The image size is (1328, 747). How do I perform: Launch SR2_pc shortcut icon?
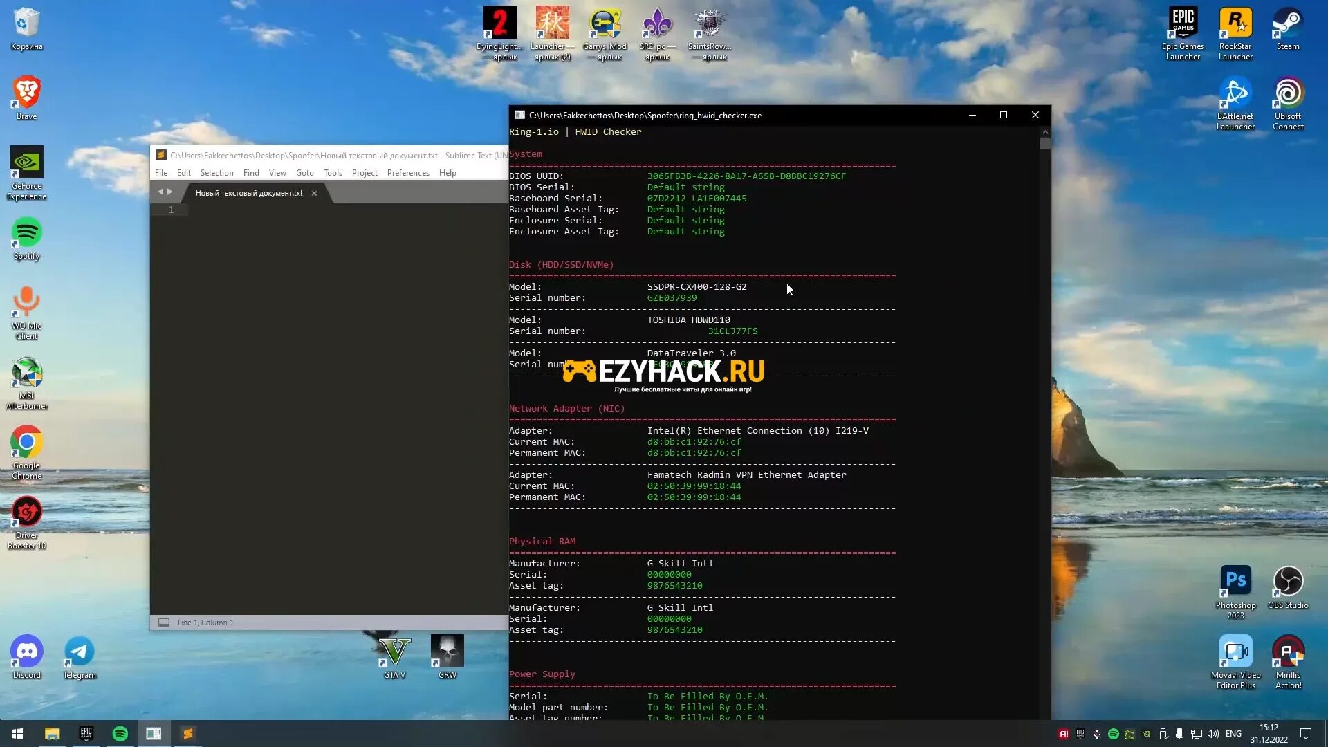(x=657, y=33)
